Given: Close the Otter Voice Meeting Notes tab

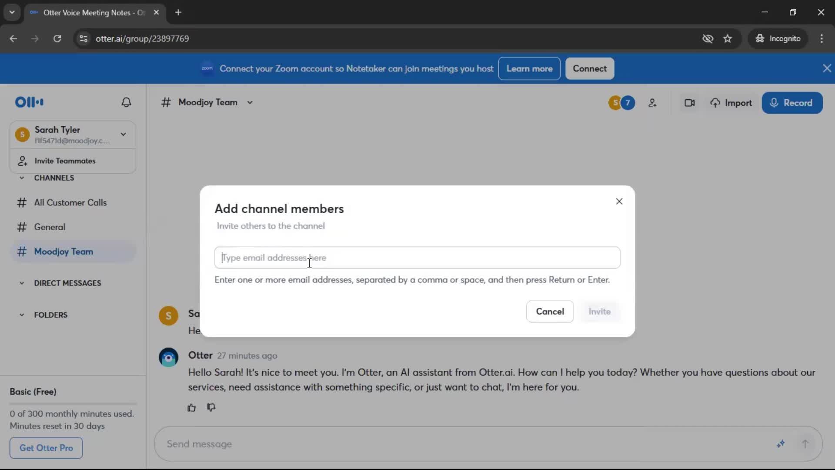Looking at the screenshot, I should tap(156, 13).
